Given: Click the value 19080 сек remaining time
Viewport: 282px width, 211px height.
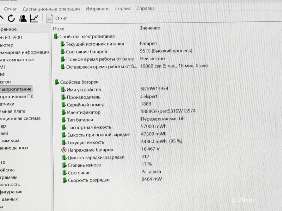Looking at the screenshot, I should coord(174,66).
